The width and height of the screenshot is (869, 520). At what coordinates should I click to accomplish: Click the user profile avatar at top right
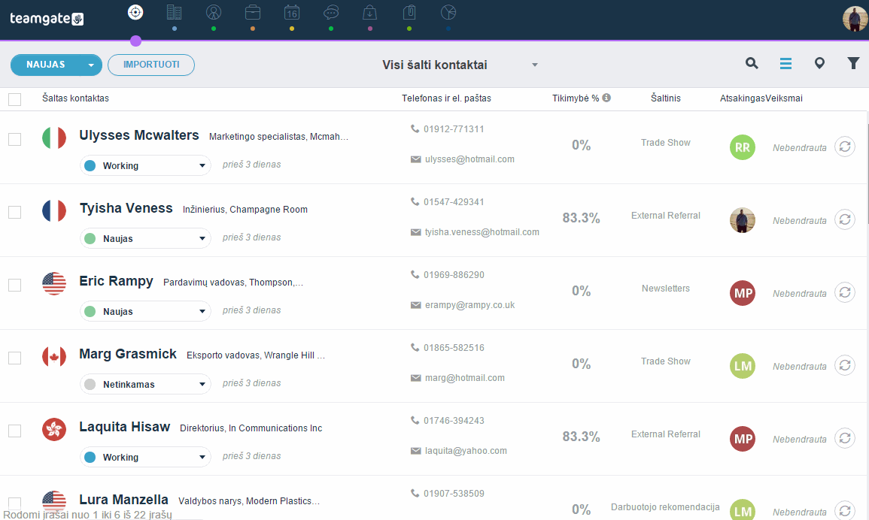tap(855, 19)
